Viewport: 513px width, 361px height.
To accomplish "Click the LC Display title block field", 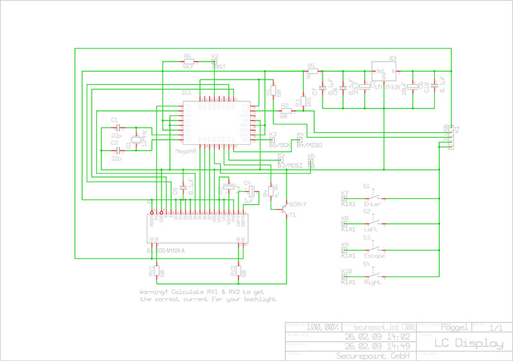I will tap(464, 342).
